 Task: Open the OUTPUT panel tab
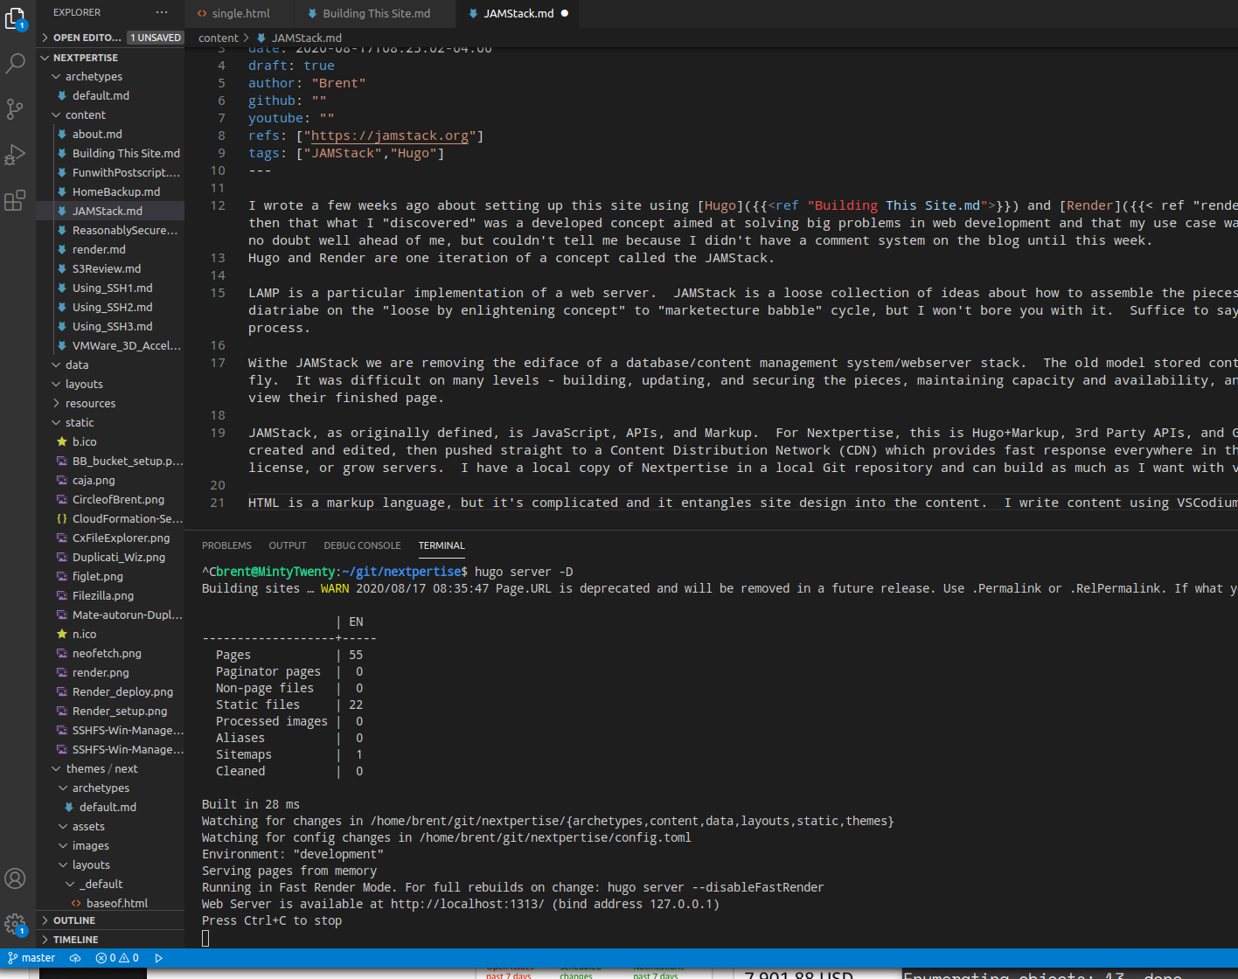click(x=288, y=545)
